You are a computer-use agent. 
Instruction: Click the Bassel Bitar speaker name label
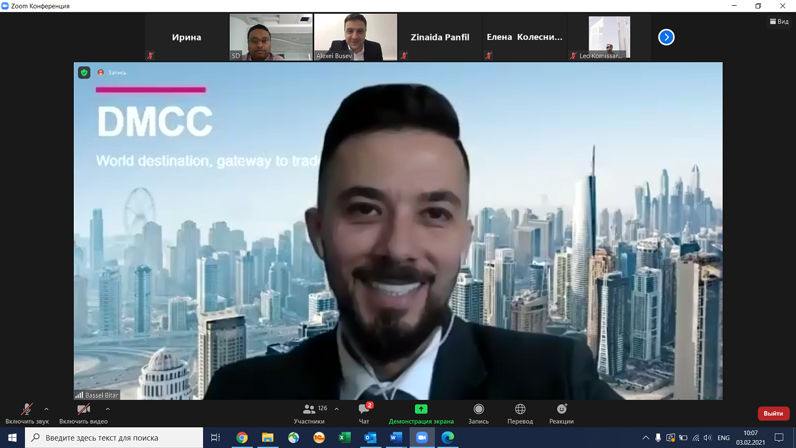(97, 395)
